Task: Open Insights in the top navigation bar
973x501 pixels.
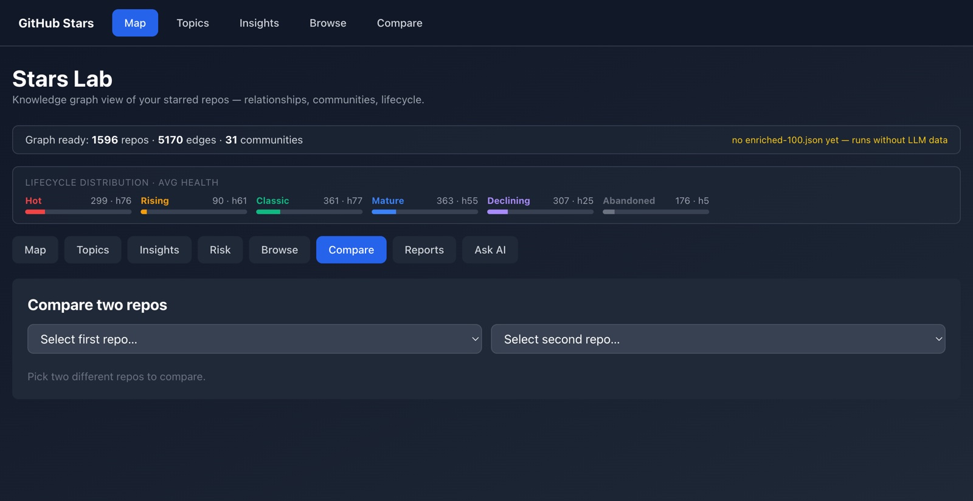Action: point(259,23)
